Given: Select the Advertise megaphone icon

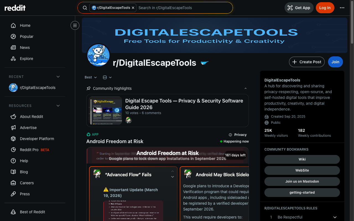Looking at the screenshot, I should [13, 127].
